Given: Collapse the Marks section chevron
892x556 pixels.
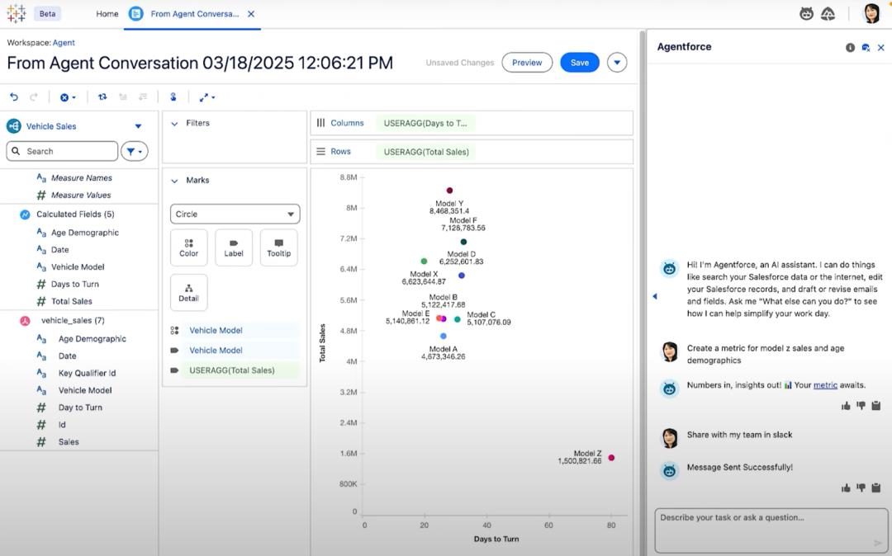Looking at the screenshot, I should [x=174, y=181].
